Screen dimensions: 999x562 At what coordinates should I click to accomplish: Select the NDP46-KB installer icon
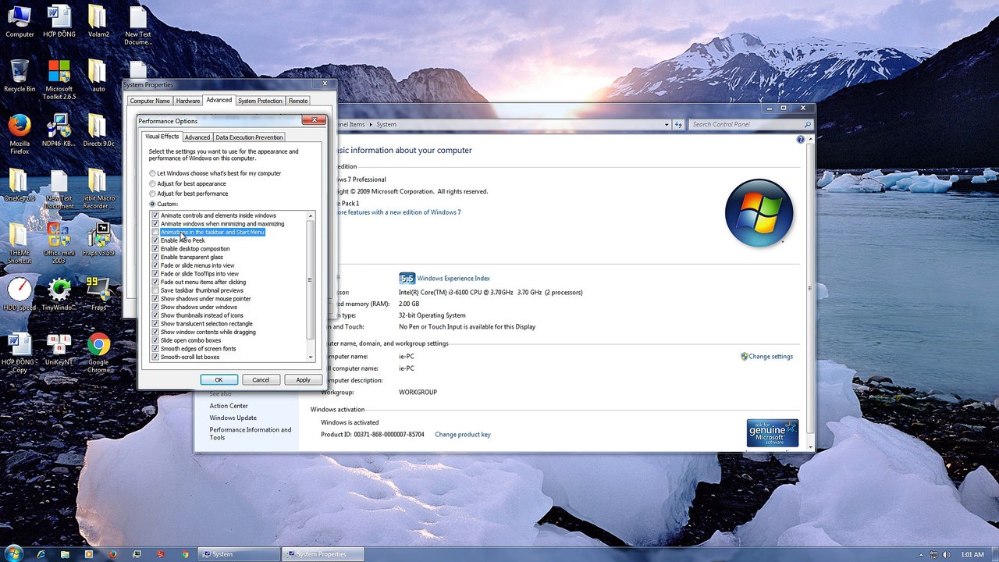[59, 130]
